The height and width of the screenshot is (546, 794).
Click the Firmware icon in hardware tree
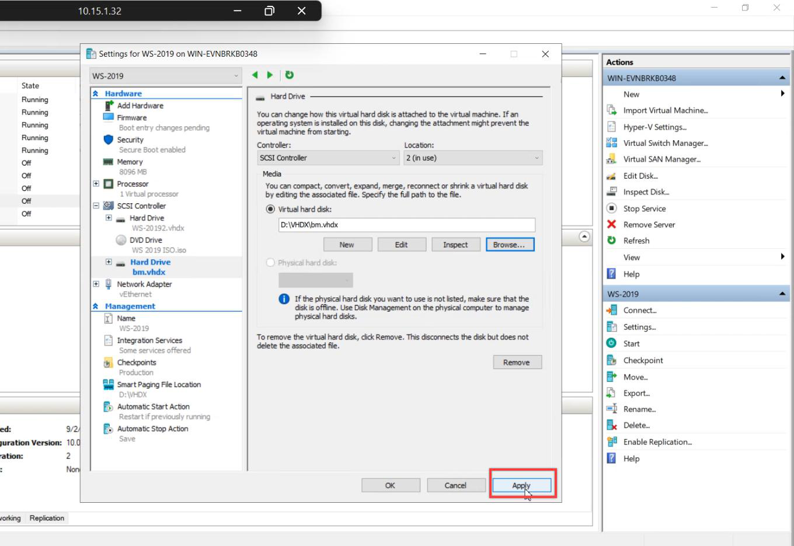[x=108, y=117]
